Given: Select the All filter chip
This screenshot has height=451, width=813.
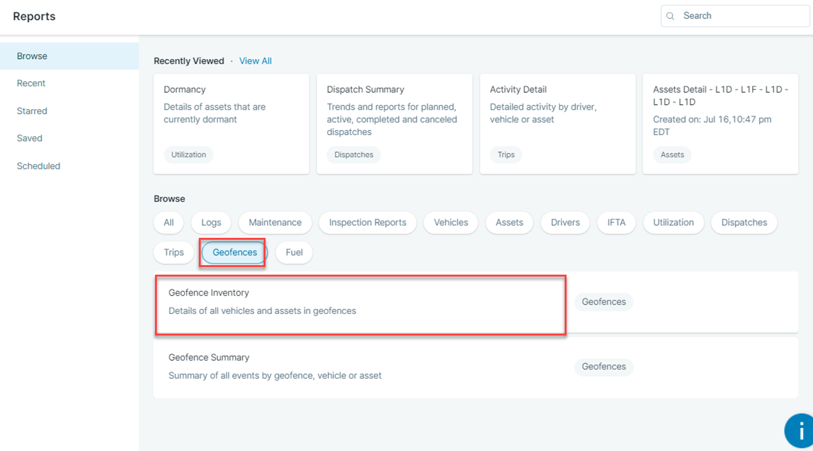Looking at the screenshot, I should pos(168,223).
